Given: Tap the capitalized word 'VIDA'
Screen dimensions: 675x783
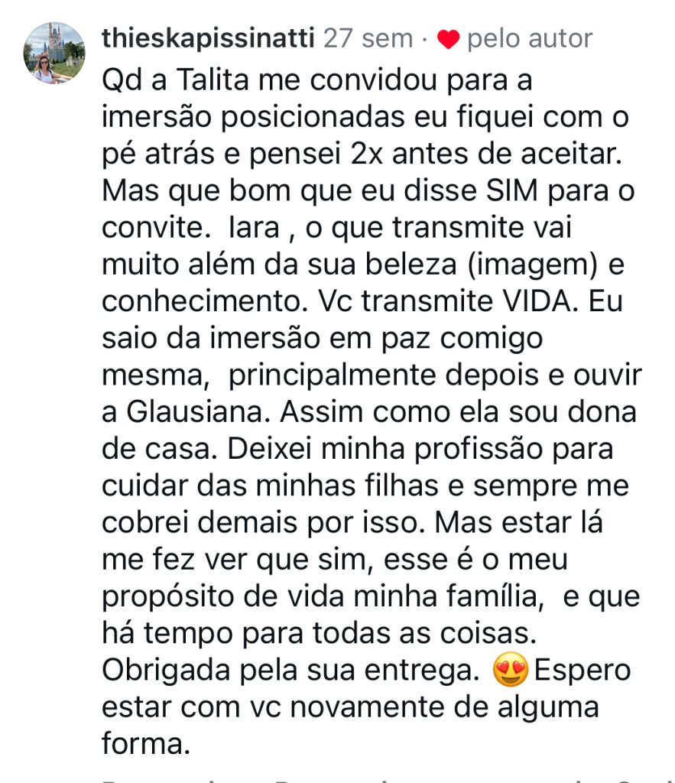Looking at the screenshot, I should pos(540,301).
